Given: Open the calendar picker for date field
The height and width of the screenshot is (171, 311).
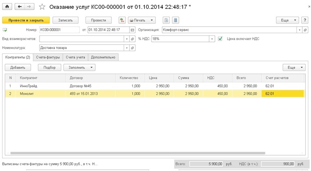Looking at the screenshot, I should click(132, 30).
